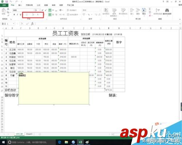This screenshot has width=182, height=145.
Task: Expand the formula bar
Action: pyautogui.click(x=180, y=24)
